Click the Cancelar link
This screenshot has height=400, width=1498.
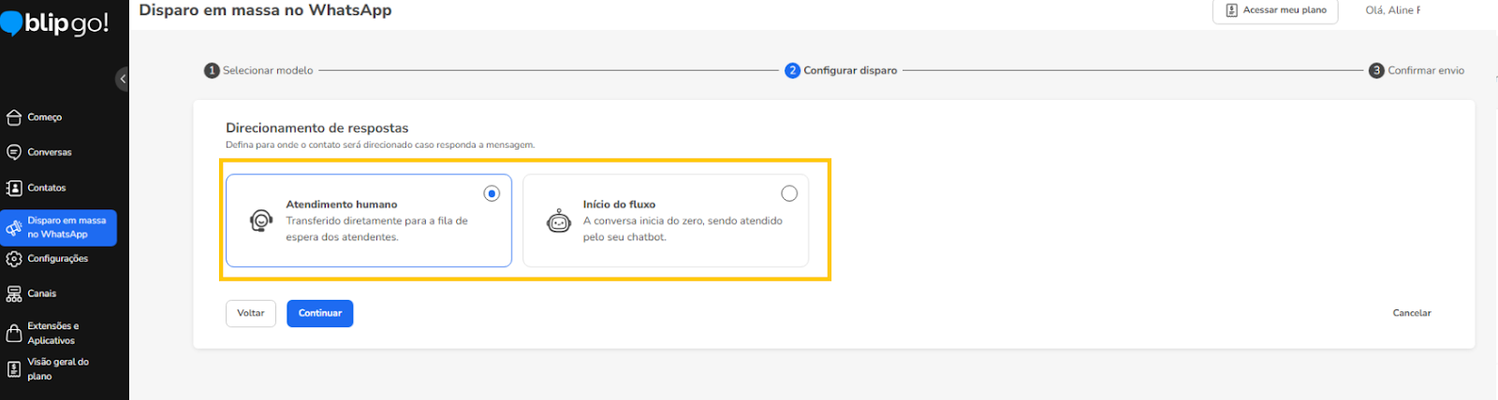pos(1412,313)
